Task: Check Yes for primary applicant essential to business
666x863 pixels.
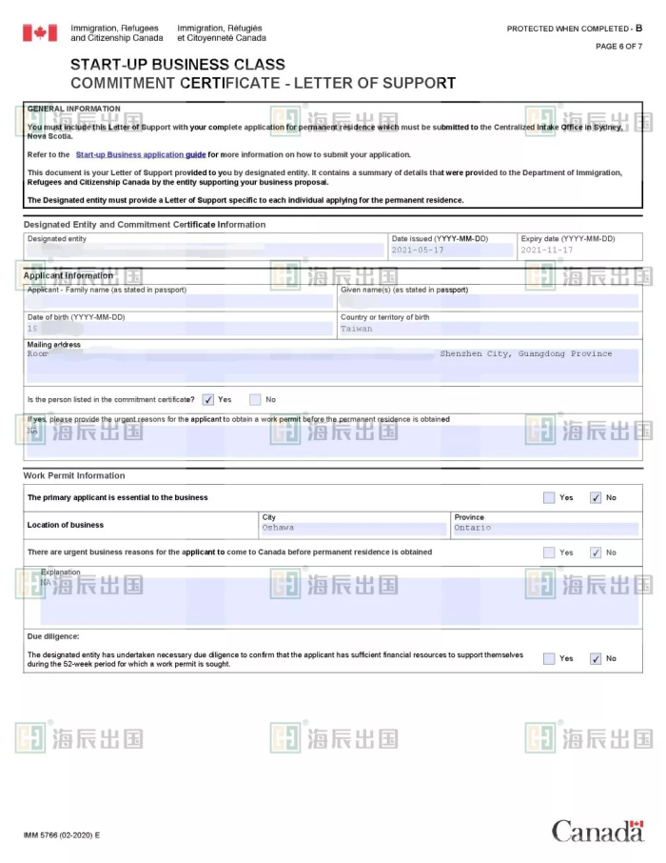Action: tap(549, 497)
